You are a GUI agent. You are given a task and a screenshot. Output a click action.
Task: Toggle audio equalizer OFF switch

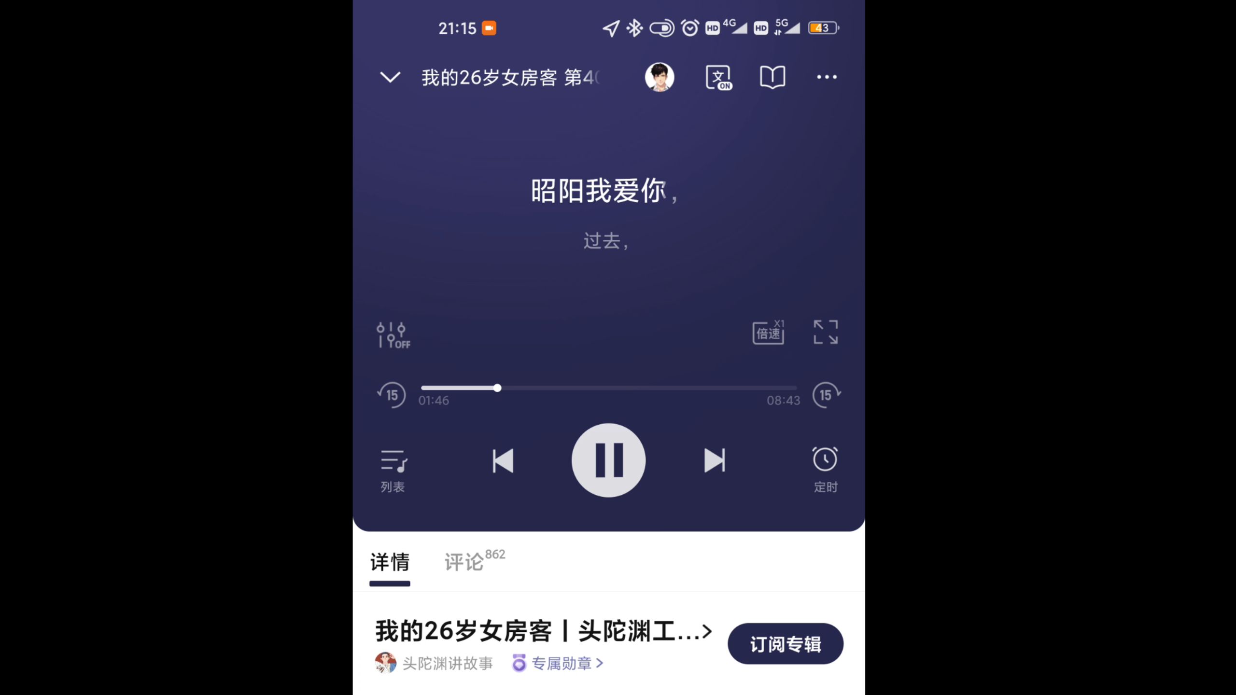[393, 333]
